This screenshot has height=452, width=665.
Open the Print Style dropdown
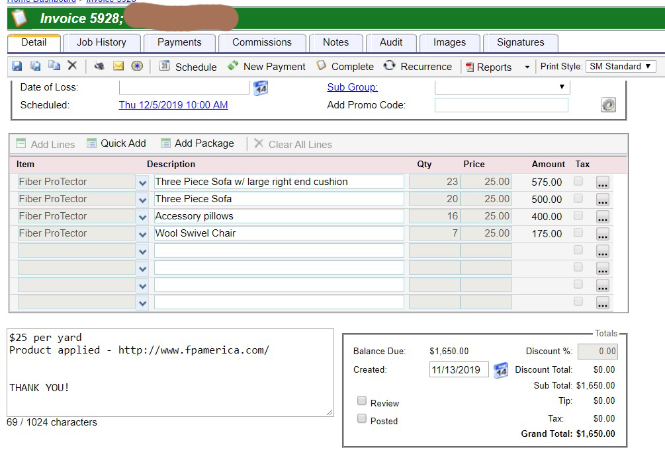coord(620,66)
